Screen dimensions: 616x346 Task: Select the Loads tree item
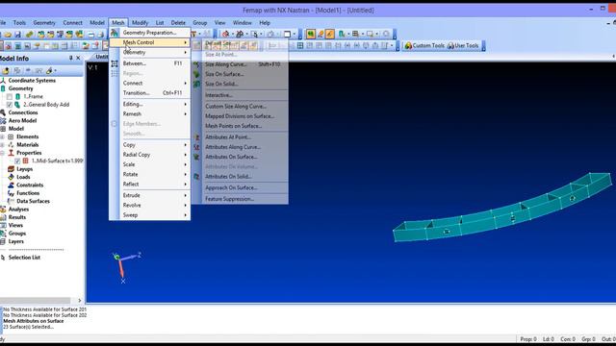click(x=23, y=177)
